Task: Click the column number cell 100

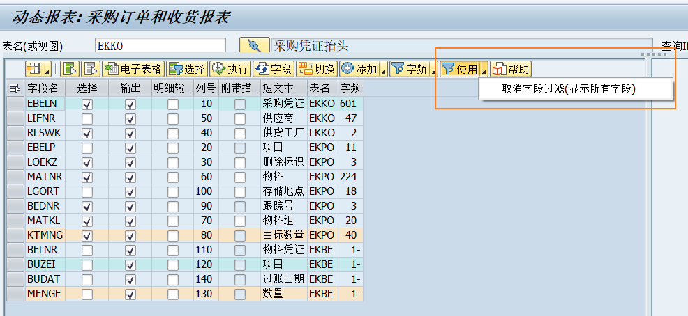Action: click(206, 191)
